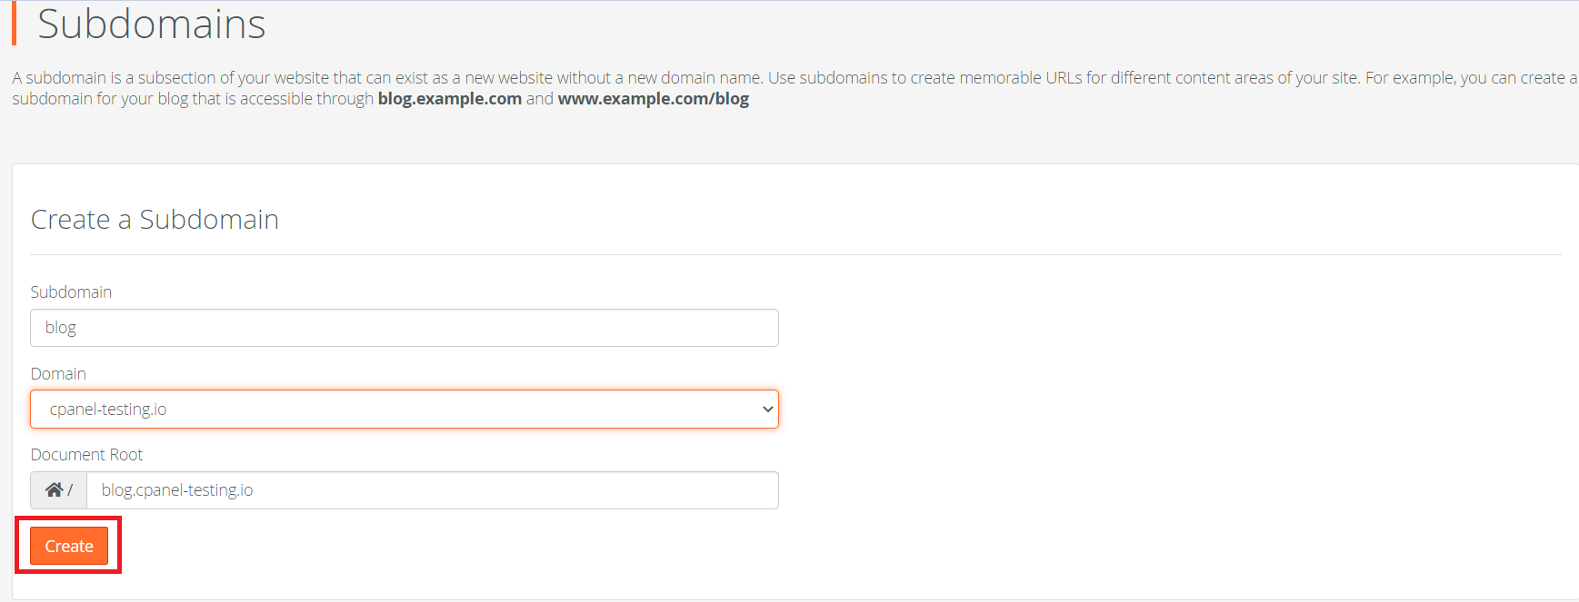Click the dropdown chevron on the Domain selector
This screenshot has width=1579, height=602.
(x=766, y=409)
